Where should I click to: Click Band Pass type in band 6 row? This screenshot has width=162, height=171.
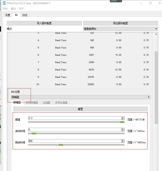coord(61,55)
